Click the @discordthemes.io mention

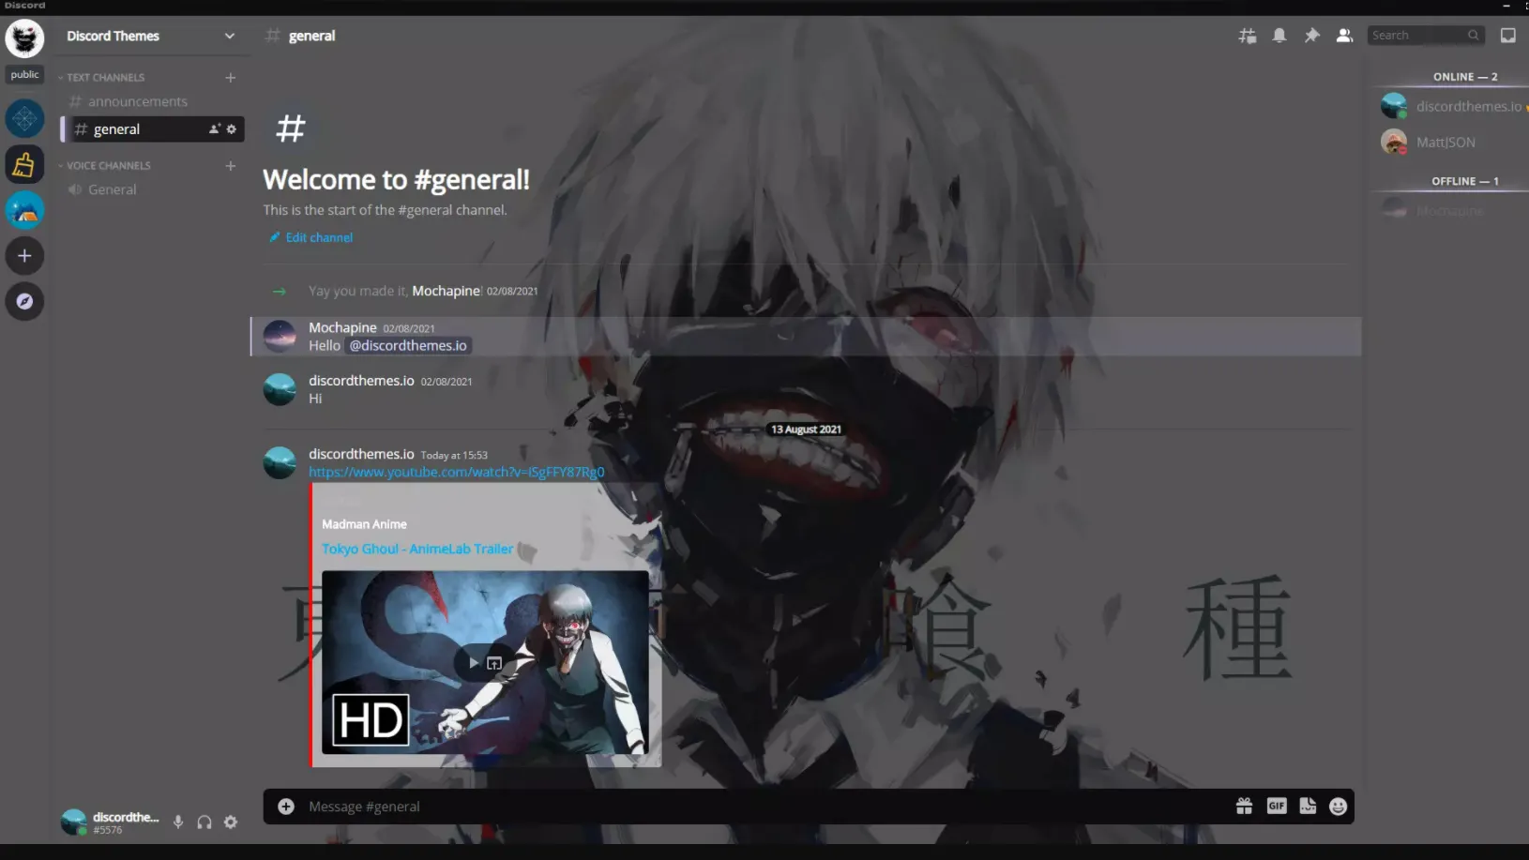pos(408,346)
